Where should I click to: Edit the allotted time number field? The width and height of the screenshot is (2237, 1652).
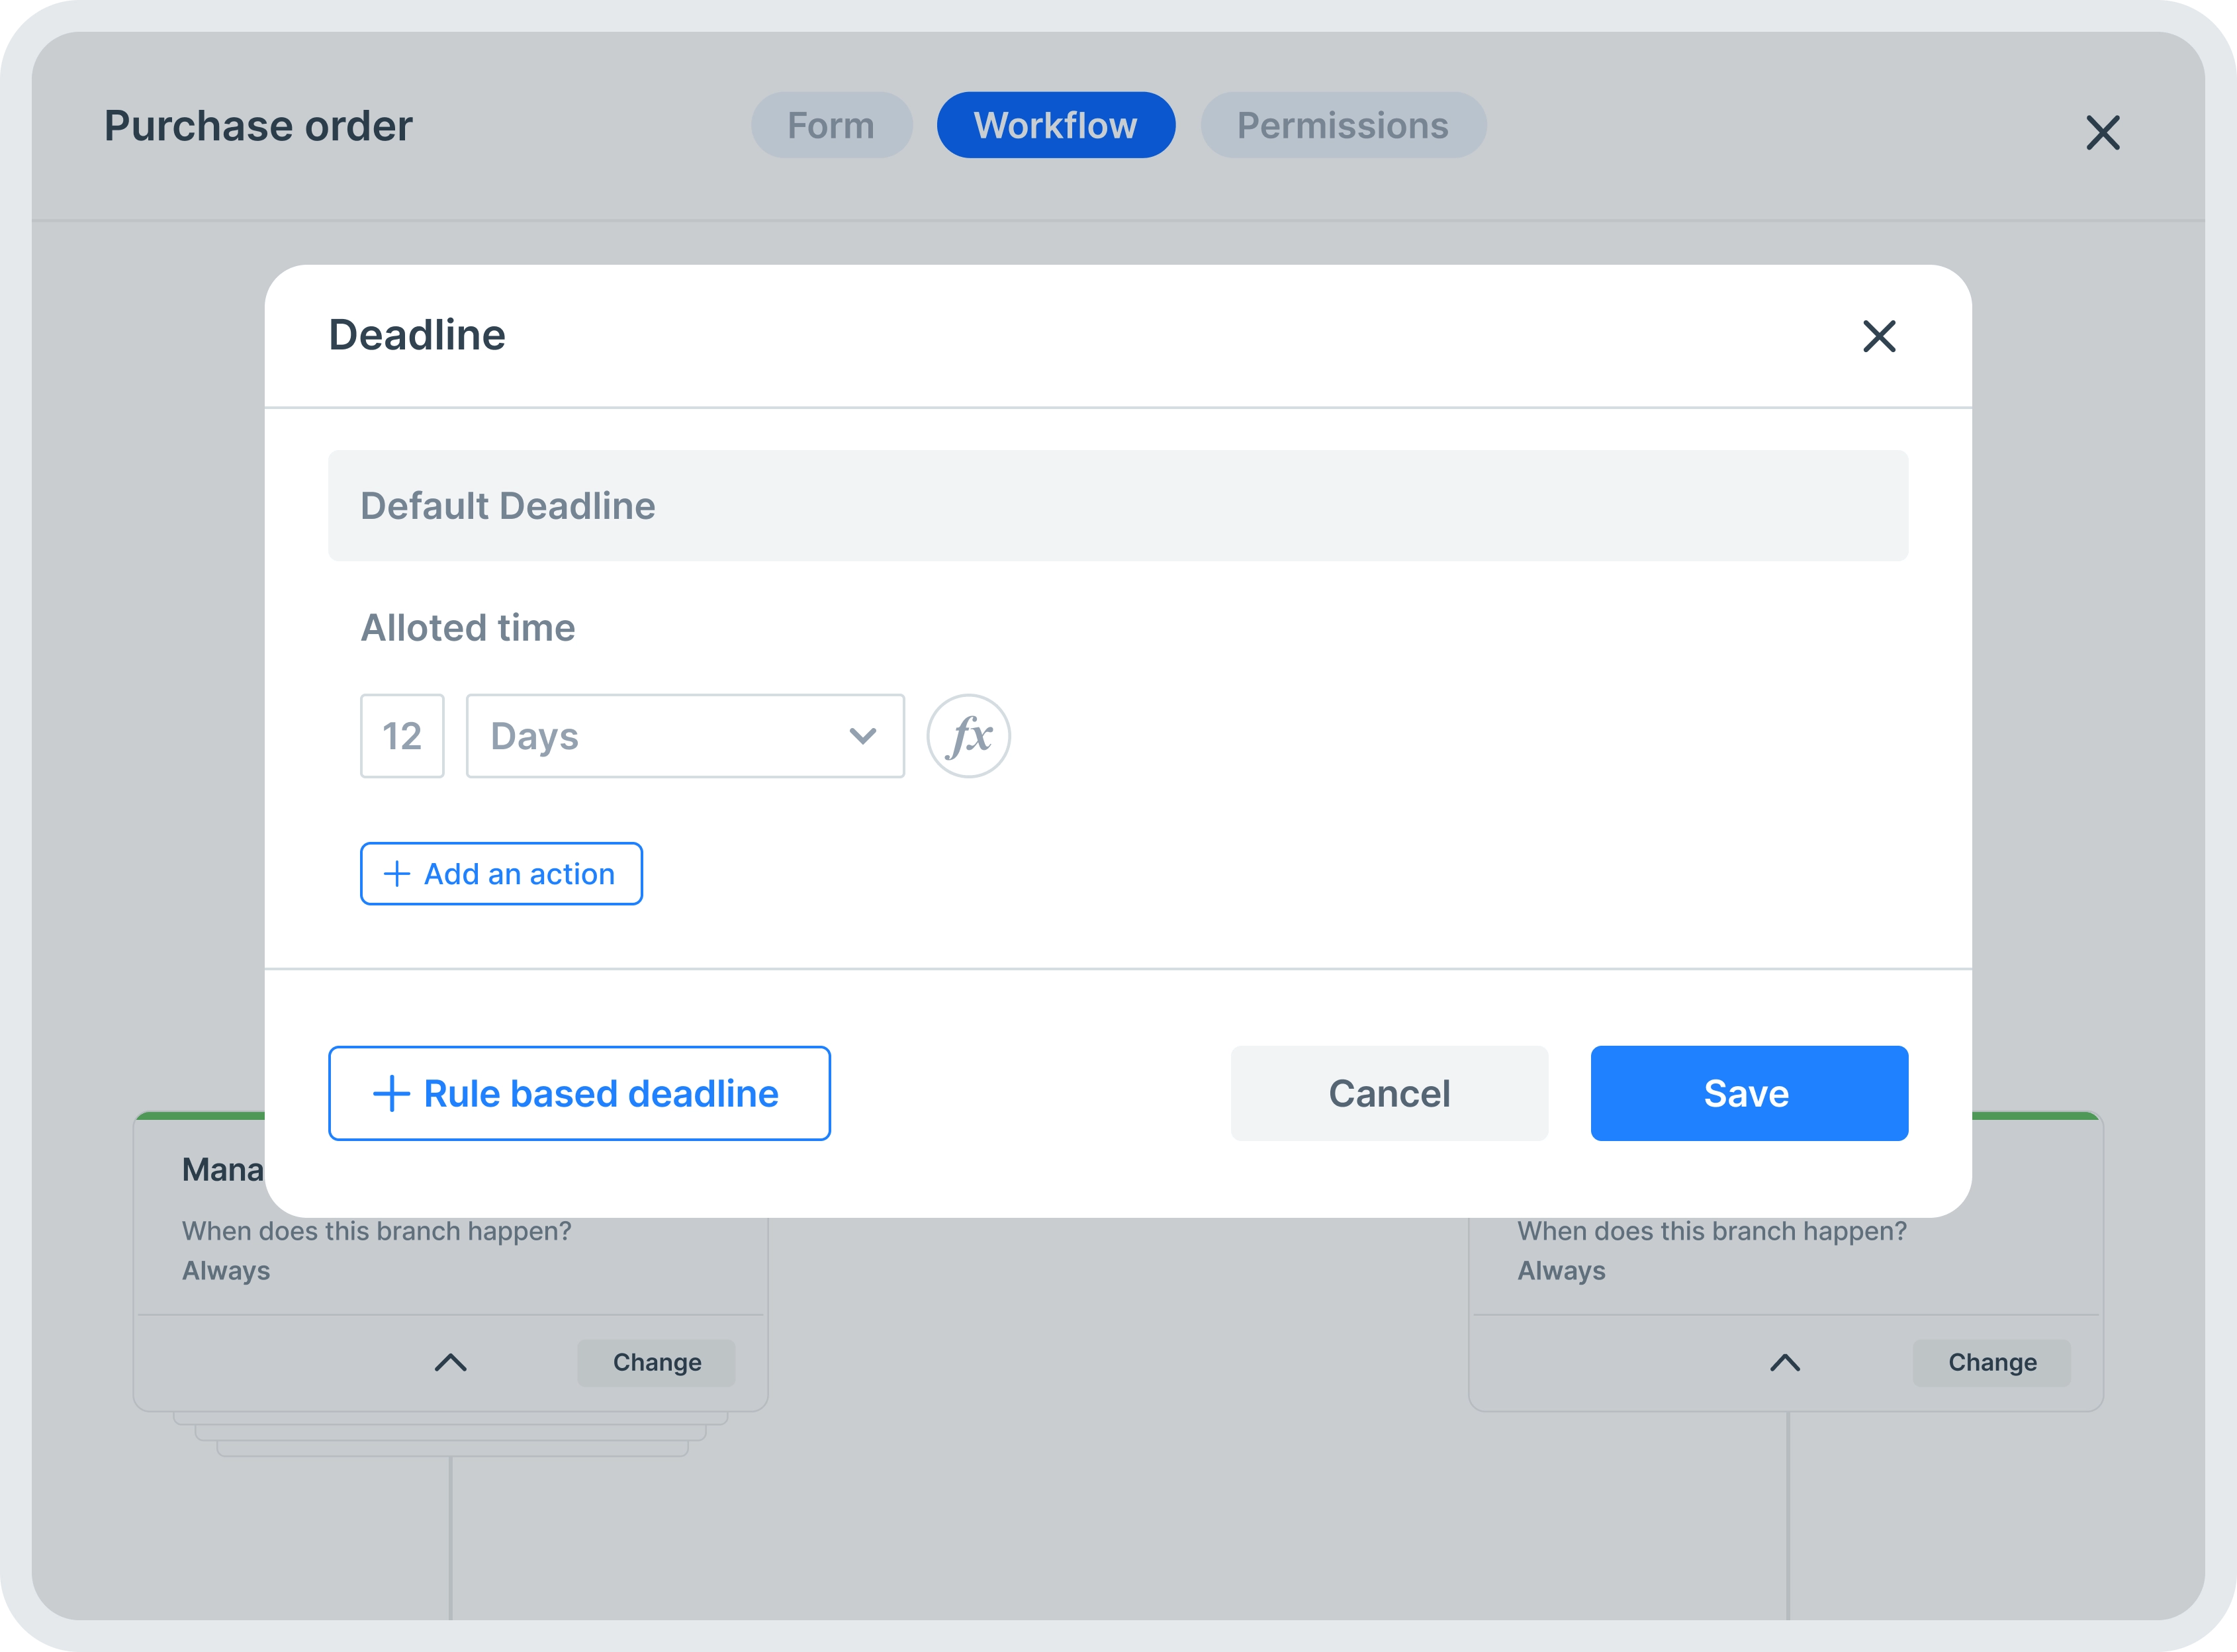tap(401, 733)
